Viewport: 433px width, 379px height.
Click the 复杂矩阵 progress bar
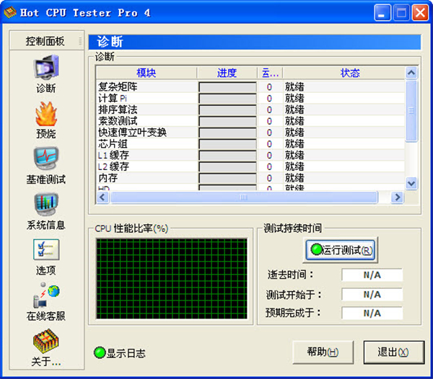[227, 87]
